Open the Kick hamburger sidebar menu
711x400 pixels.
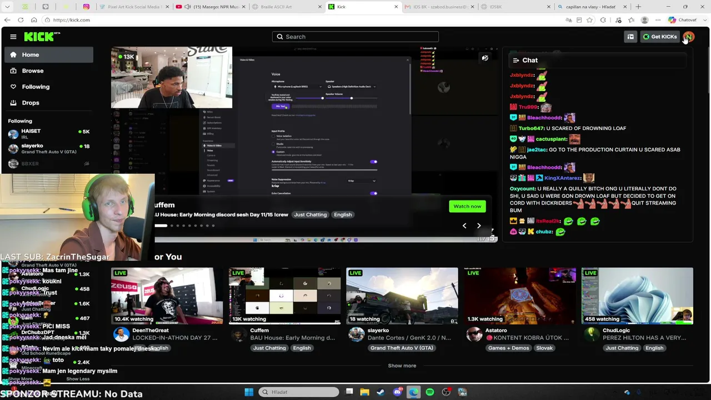pos(13,37)
